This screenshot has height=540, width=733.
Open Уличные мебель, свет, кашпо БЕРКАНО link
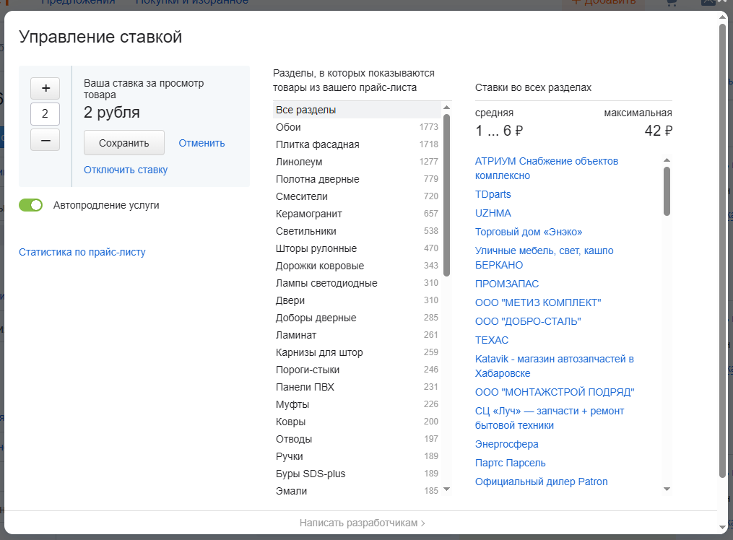coord(544,258)
